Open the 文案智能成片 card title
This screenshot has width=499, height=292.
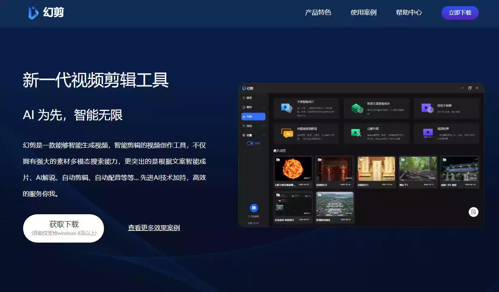(306, 102)
